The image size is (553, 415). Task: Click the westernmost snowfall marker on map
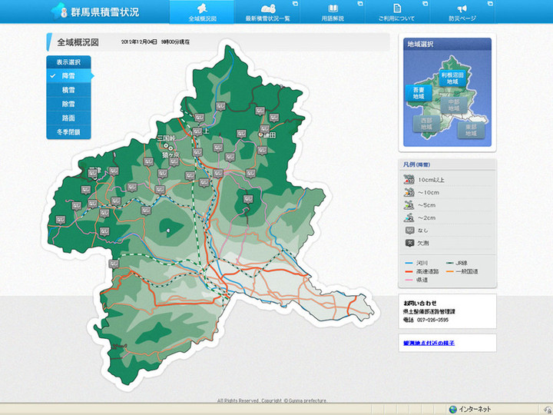tap(61, 221)
